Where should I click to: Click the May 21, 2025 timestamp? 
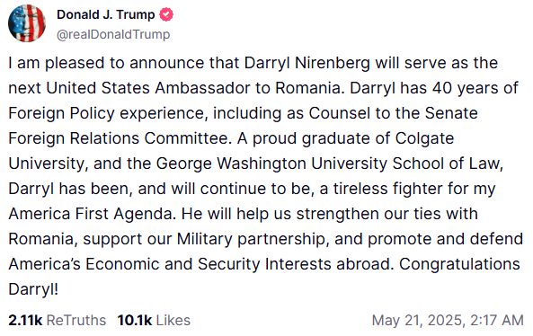pos(448,321)
